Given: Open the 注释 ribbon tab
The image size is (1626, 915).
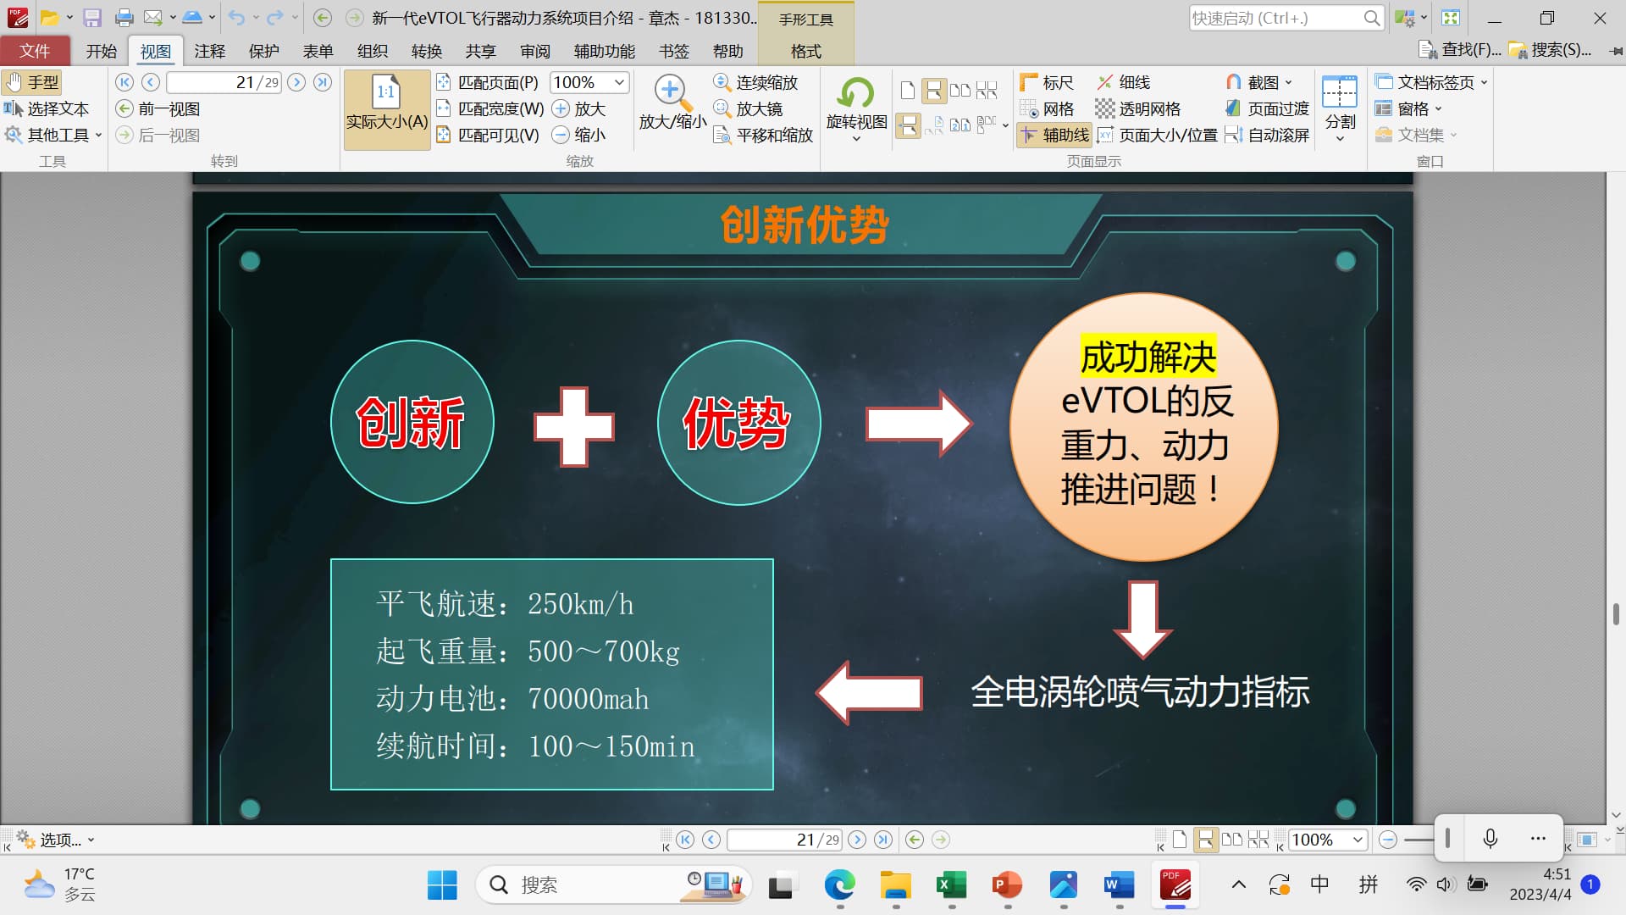Looking at the screenshot, I should 209,51.
